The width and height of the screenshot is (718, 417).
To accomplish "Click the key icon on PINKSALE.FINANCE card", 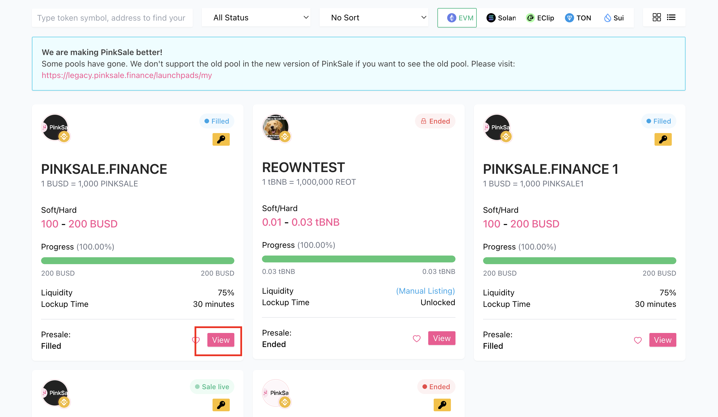I will [x=221, y=139].
